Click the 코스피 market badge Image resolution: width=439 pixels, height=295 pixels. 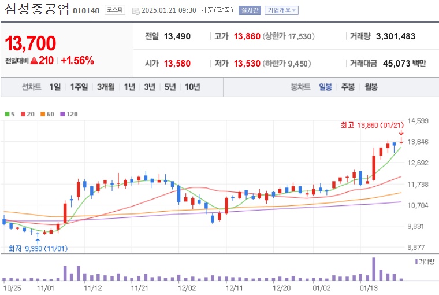(115, 10)
